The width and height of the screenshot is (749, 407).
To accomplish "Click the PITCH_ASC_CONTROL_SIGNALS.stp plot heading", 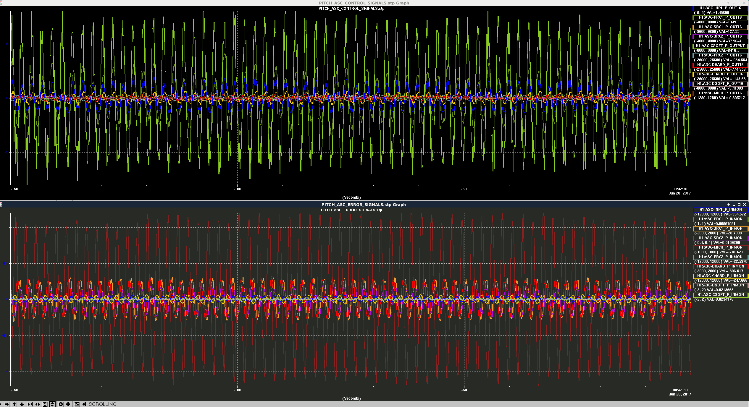I will [x=351, y=9].
